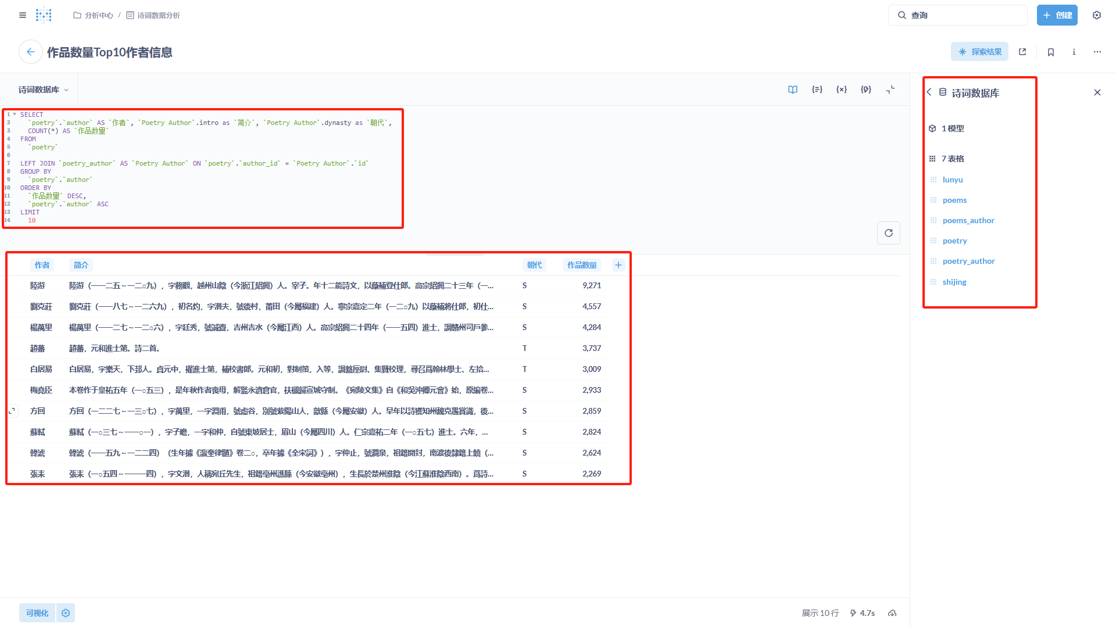Screen dimensions: 1116x627
Task: Open the poems_author table
Action: 968,221
